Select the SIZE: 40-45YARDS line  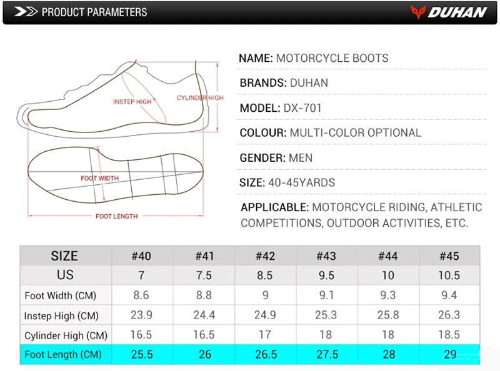[x=287, y=182]
